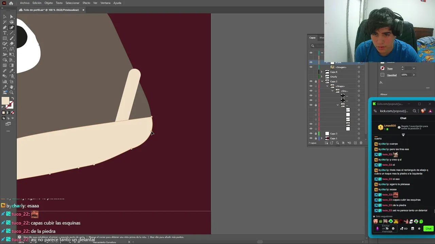Select the Paintbrush tool
This screenshot has width=435, height=244.
point(12,38)
